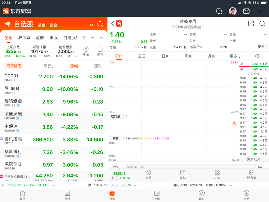The image size is (269, 202).
Task: Select 全部 watchlist tab
Action: point(9,38)
